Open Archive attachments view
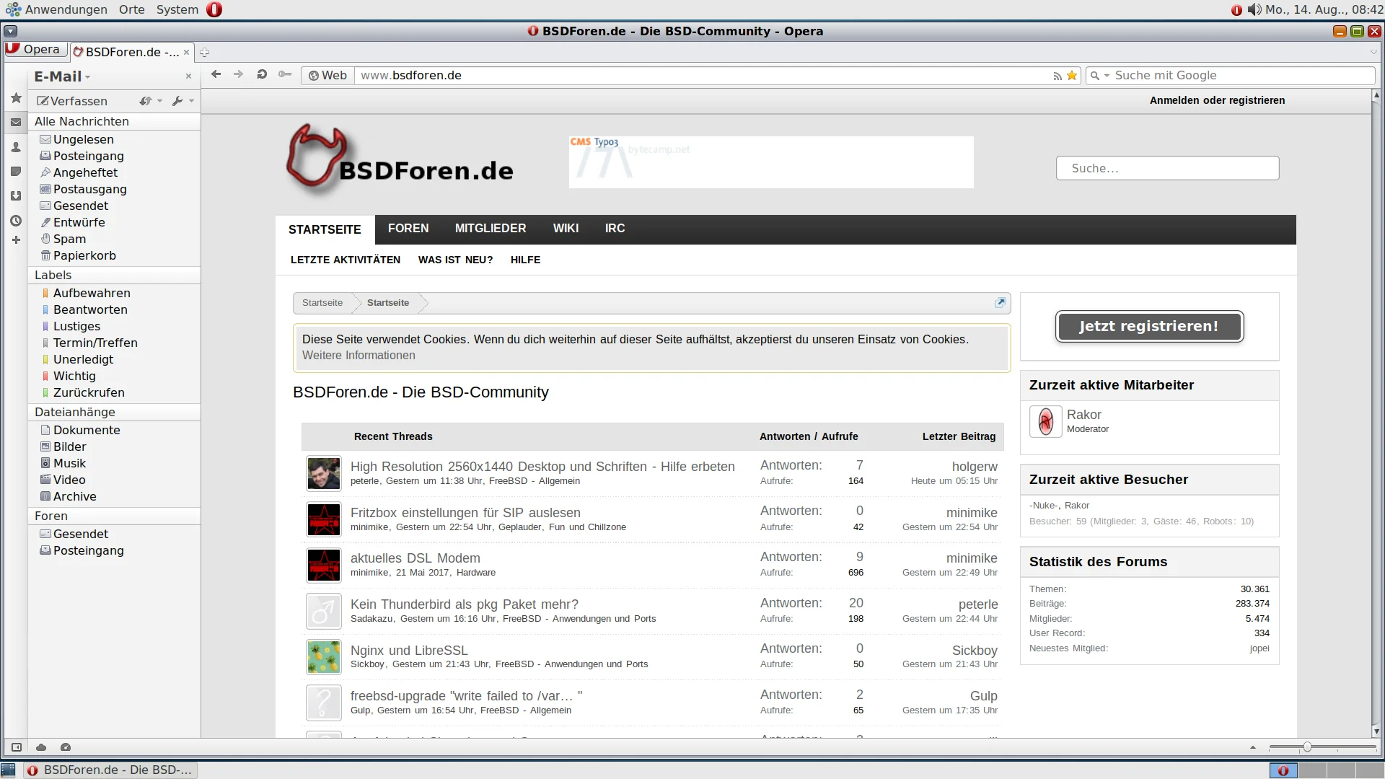 click(x=74, y=496)
